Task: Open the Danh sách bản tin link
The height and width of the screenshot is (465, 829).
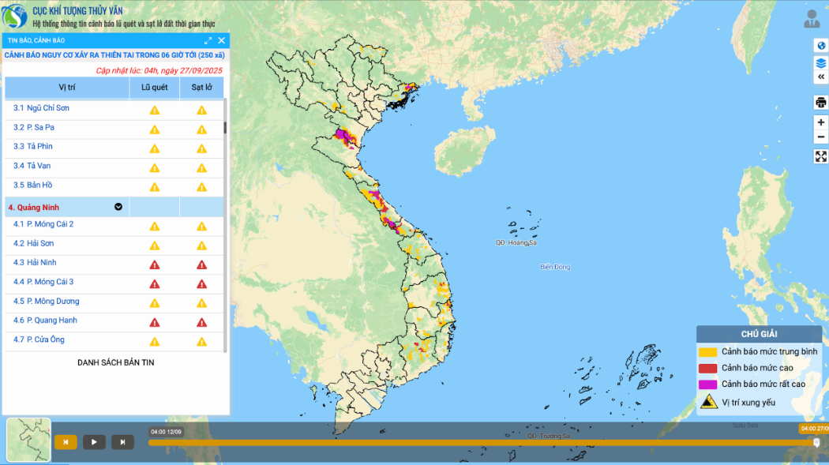Action: click(x=115, y=362)
